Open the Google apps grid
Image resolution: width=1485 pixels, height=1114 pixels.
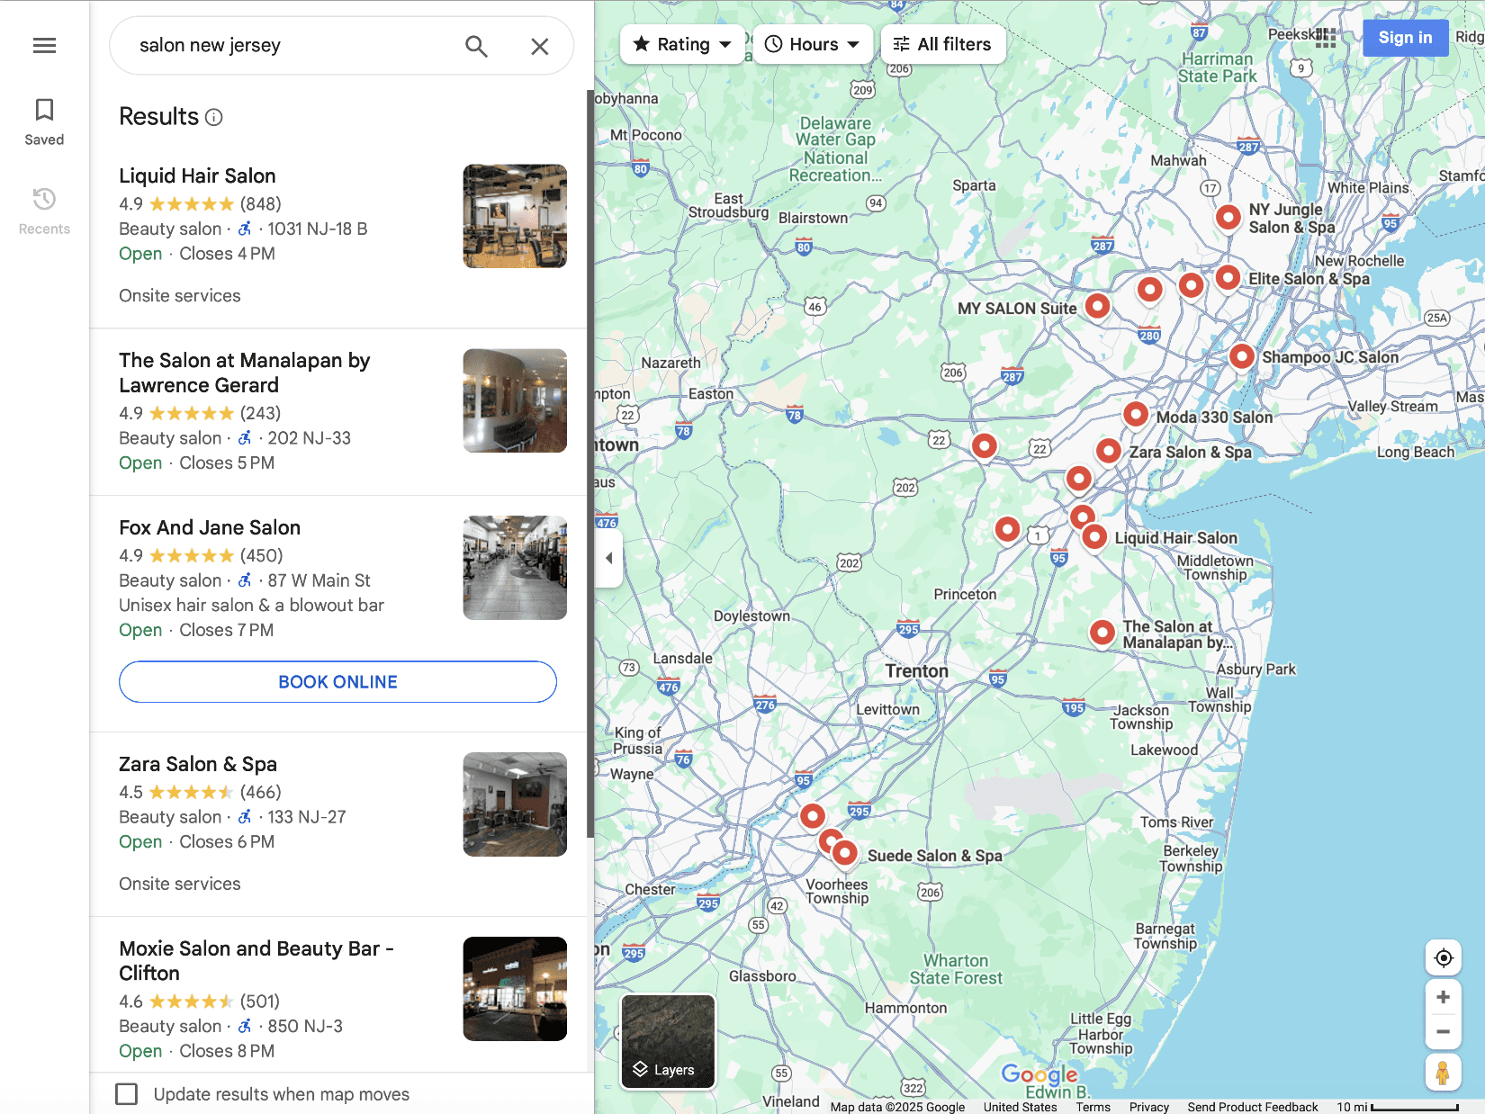point(1324,38)
